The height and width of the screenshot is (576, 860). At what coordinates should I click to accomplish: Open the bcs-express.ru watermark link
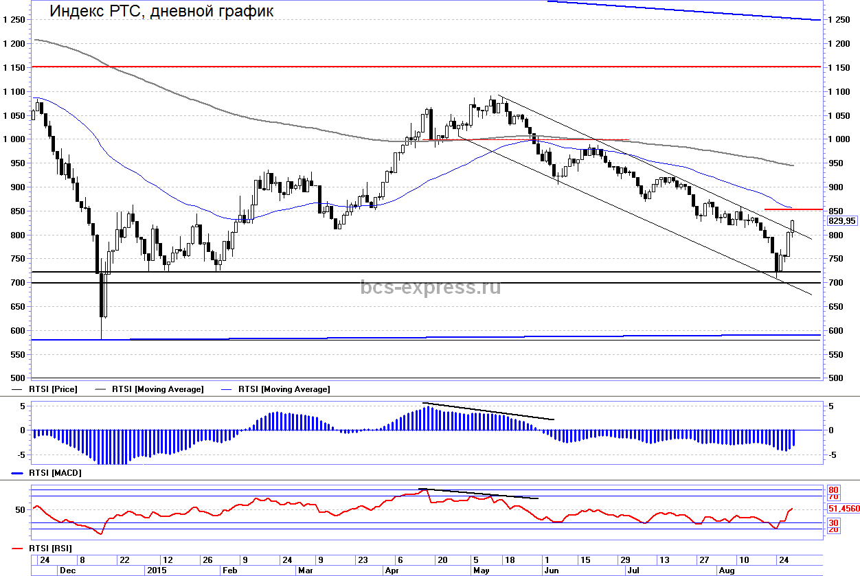(x=431, y=287)
